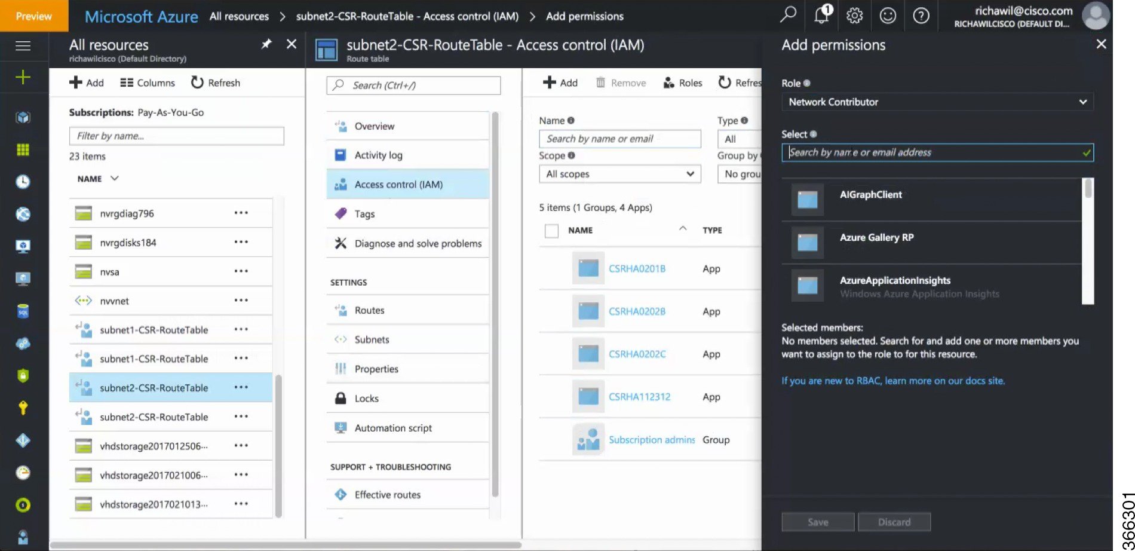Sort by NAME column in All resources
Screen dimensions: 1135x551
coord(98,179)
